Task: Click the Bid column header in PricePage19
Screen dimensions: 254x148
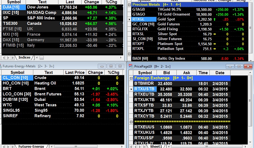Action: point(167,73)
